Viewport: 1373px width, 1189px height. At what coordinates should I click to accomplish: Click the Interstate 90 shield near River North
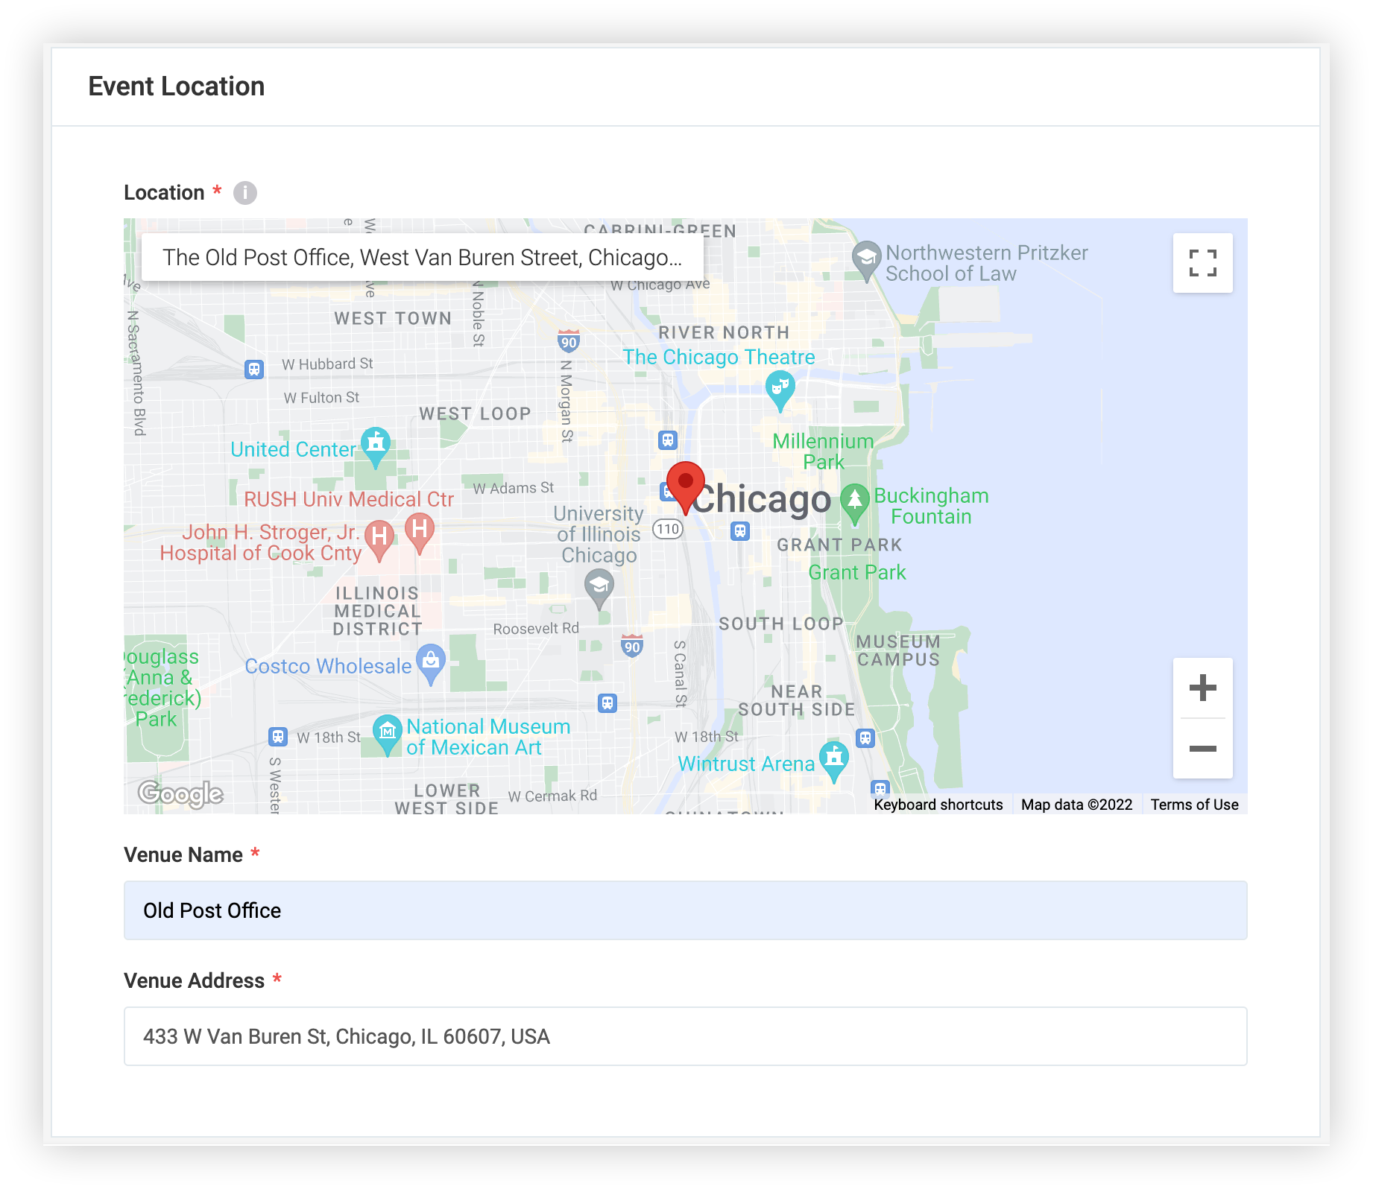click(569, 341)
